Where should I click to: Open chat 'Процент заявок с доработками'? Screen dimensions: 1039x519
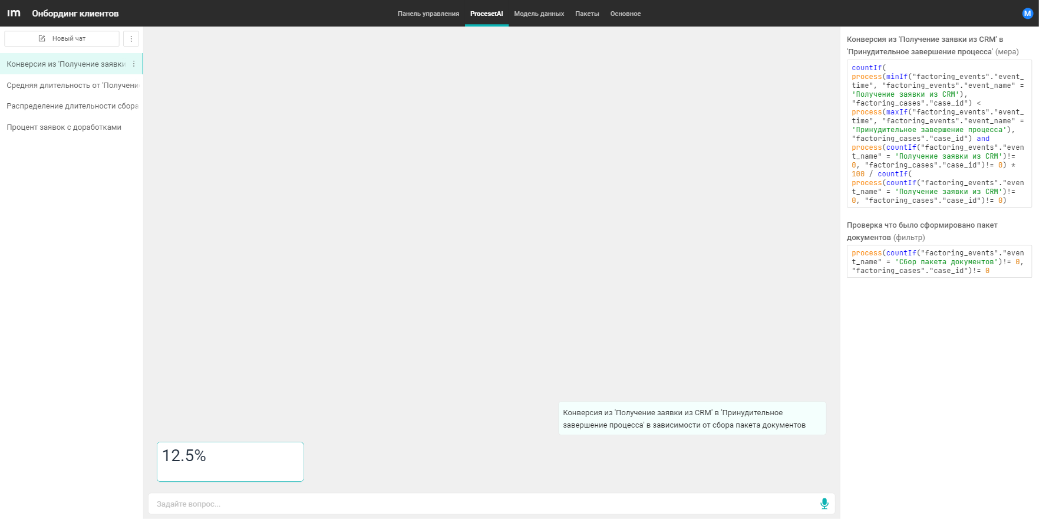point(71,127)
